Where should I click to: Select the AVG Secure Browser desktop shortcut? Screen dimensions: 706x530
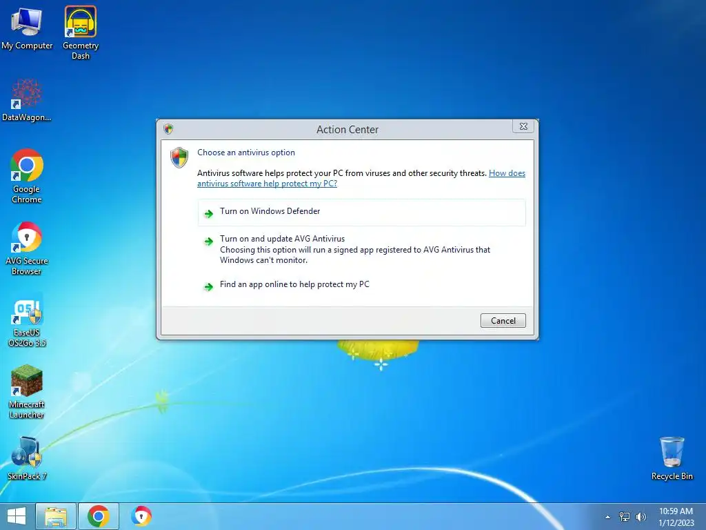coord(27,248)
